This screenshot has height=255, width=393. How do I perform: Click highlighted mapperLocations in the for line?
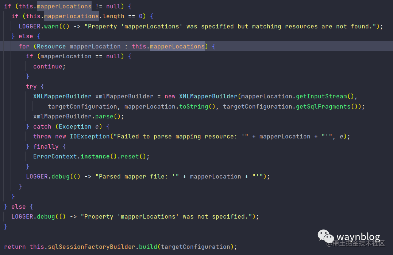point(177,46)
